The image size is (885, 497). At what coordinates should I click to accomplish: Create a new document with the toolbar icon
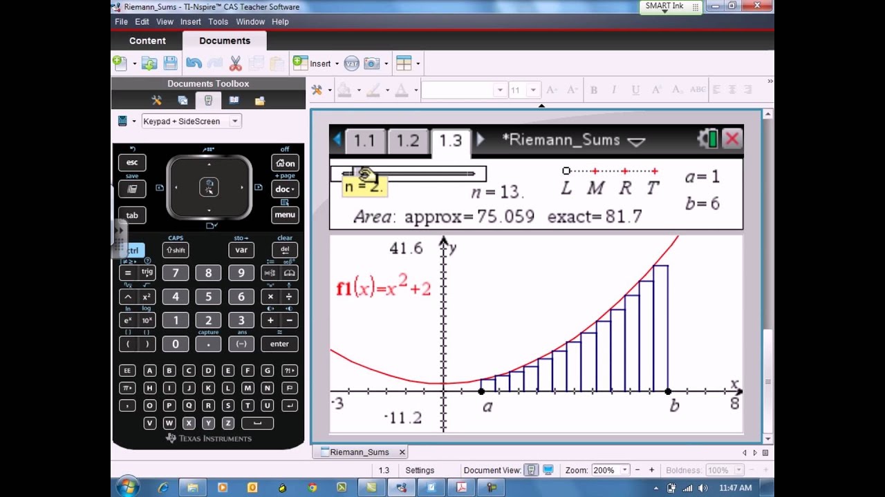[120, 64]
